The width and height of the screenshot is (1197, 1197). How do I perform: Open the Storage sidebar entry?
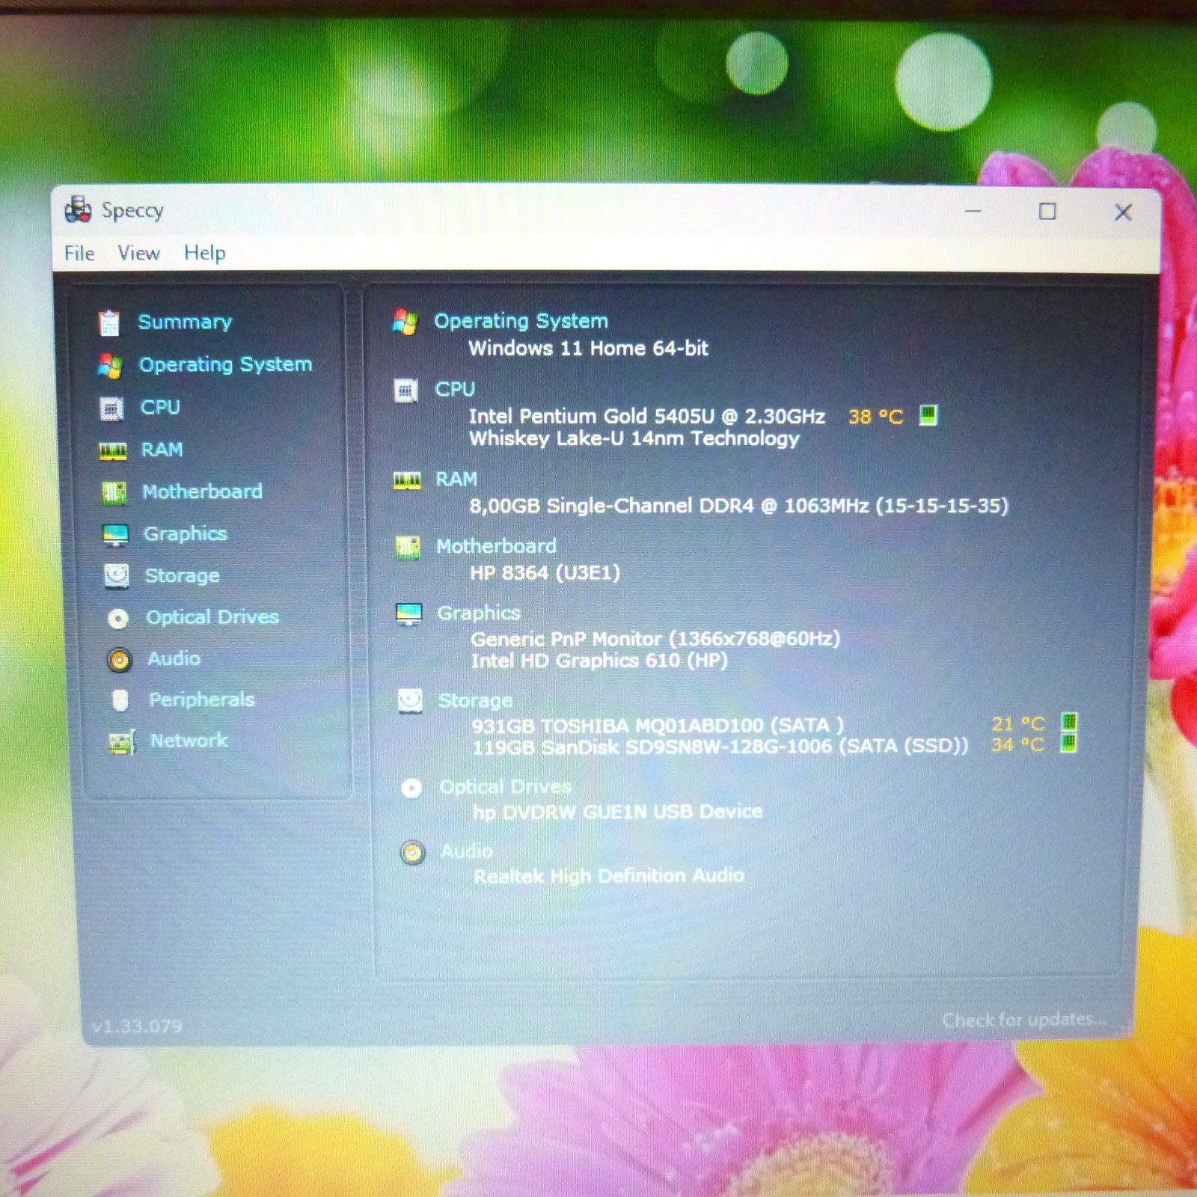point(183,576)
